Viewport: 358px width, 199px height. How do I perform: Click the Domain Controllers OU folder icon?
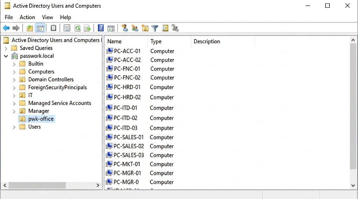click(22, 79)
